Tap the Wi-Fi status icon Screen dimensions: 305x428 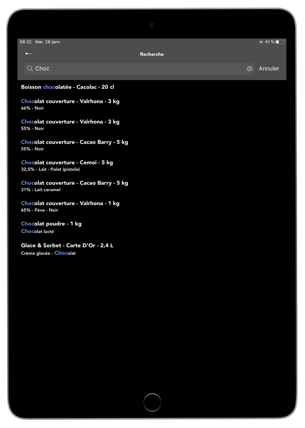[261, 42]
